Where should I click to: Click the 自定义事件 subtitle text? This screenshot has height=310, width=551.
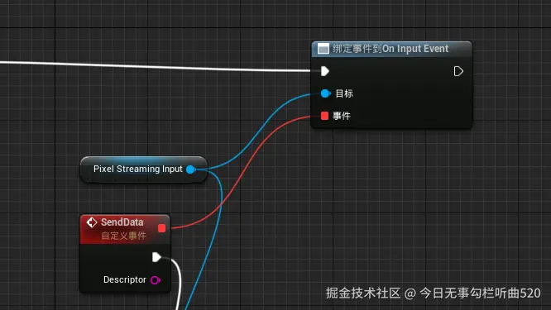click(x=123, y=236)
